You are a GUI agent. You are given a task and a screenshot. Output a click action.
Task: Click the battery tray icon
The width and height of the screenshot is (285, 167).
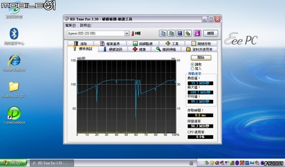262,163
